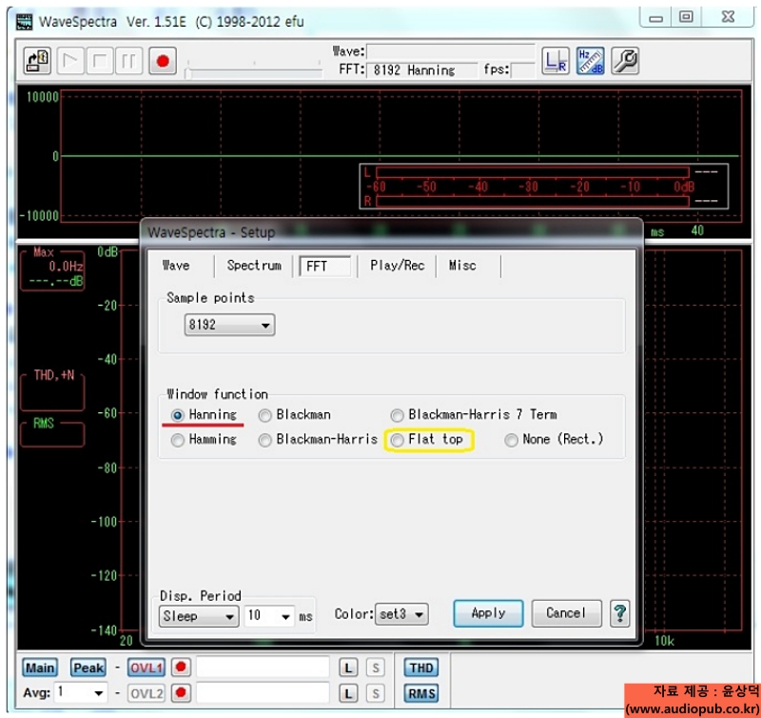Open the Sample points 8192 dropdown

229,325
